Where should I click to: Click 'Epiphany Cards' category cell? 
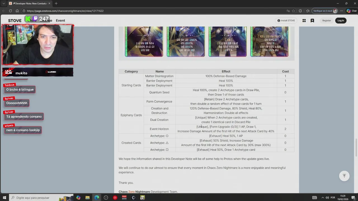(131, 115)
